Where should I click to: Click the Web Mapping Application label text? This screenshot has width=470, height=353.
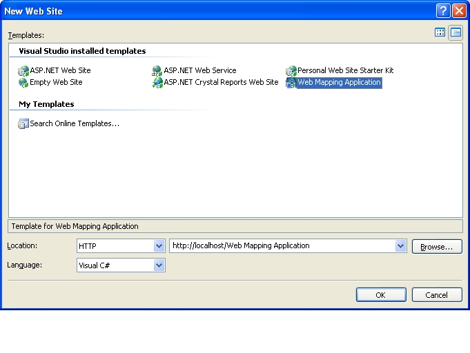tap(339, 83)
